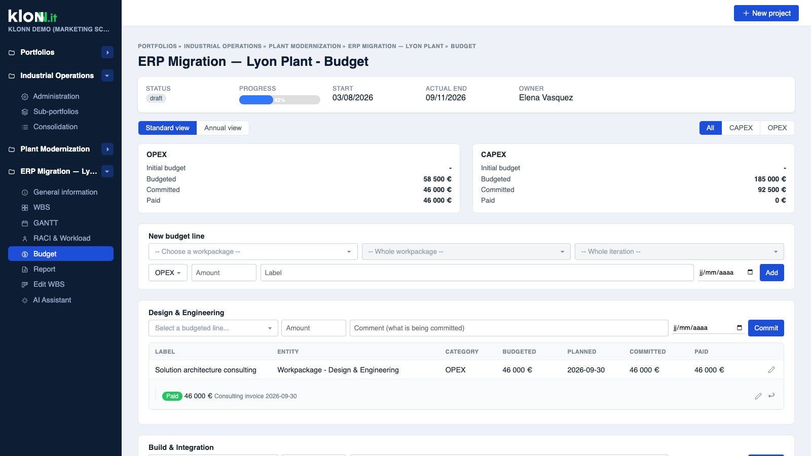Open the Whole iteration dropdown
The width and height of the screenshot is (811, 456).
tap(679, 252)
